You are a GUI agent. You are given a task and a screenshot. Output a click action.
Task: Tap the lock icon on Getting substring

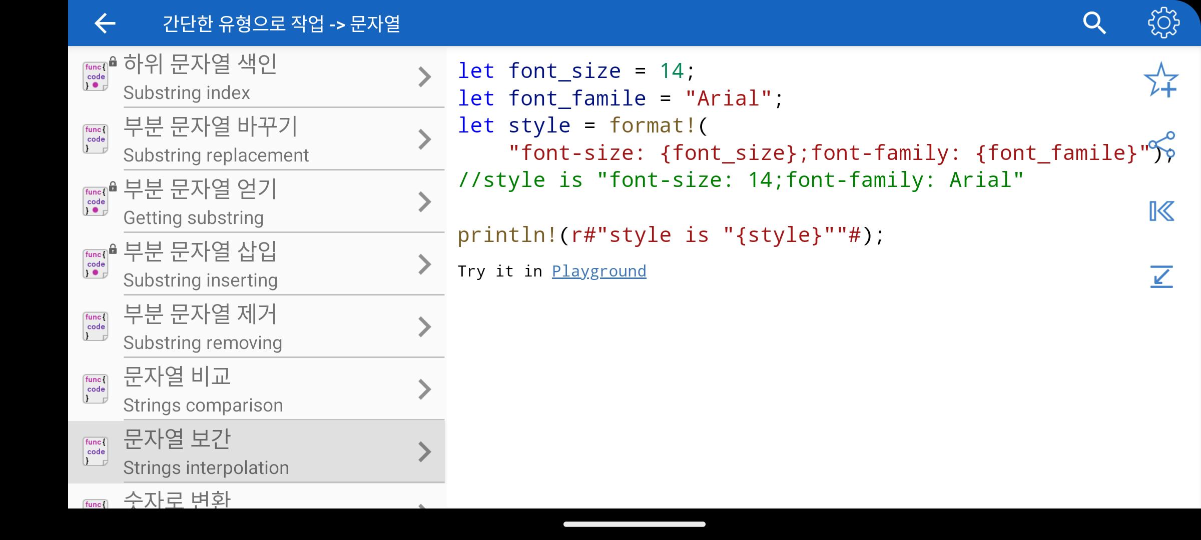tap(113, 187)
